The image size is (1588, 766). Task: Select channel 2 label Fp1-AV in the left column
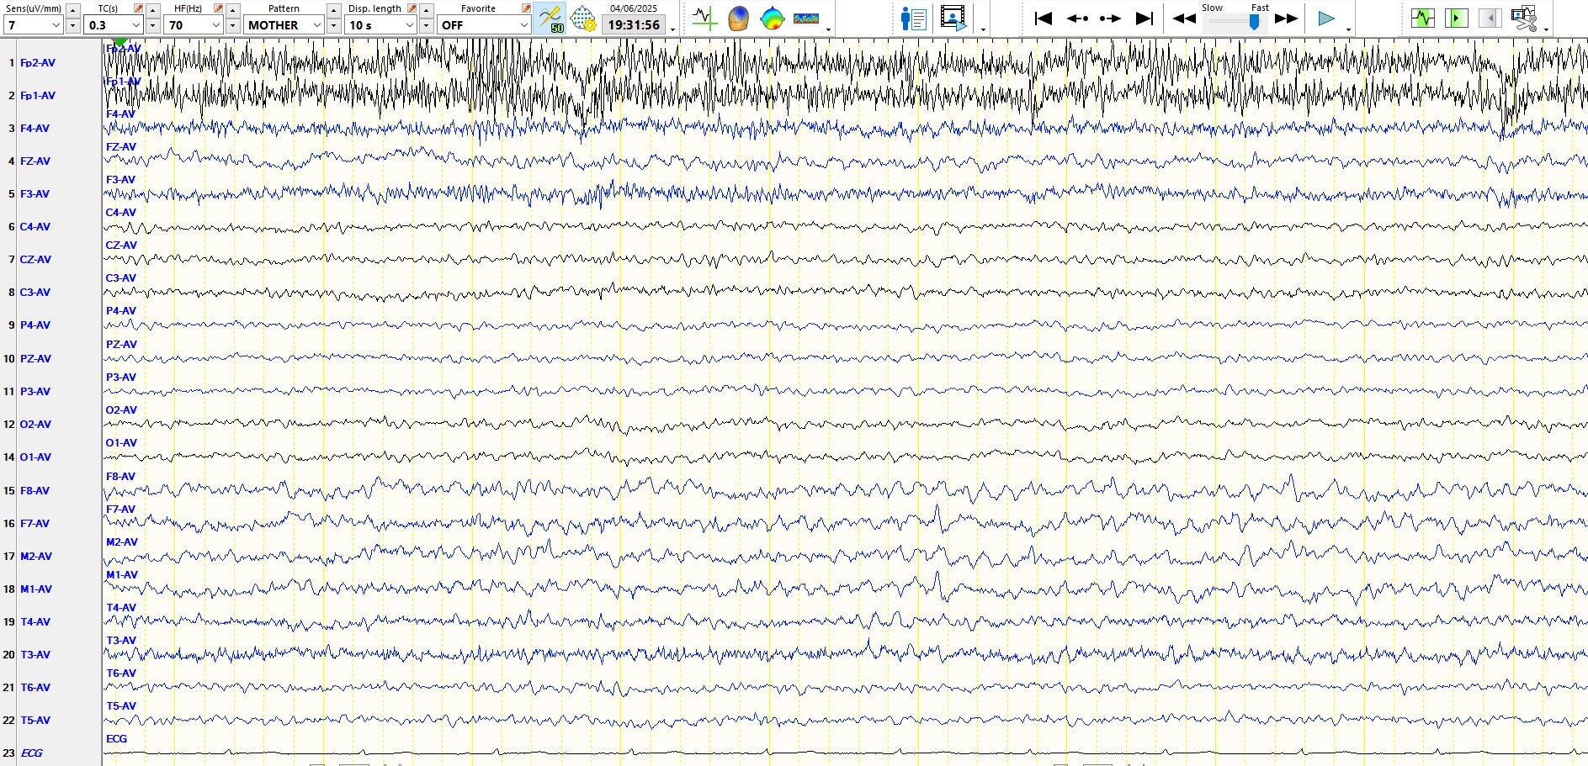pyautogui.click(x=38, y=96)
